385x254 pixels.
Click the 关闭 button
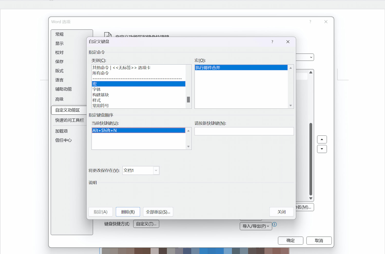pyautogui.click(x=282, y=212)
